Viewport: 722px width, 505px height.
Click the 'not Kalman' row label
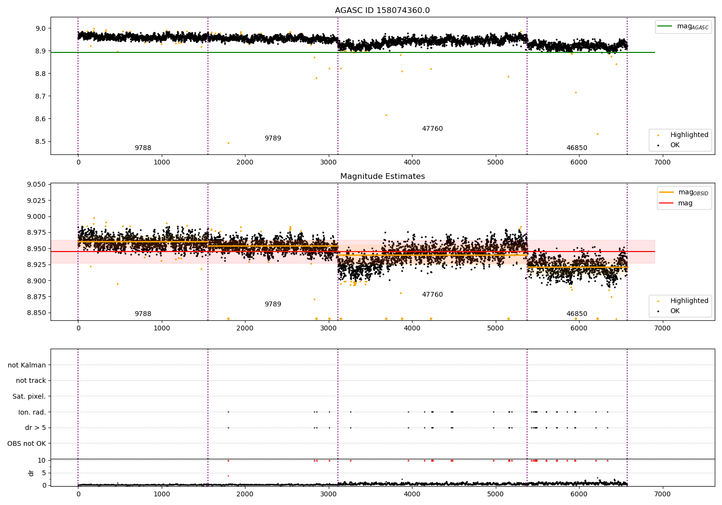pyautogui.click(x=27, y=366)
